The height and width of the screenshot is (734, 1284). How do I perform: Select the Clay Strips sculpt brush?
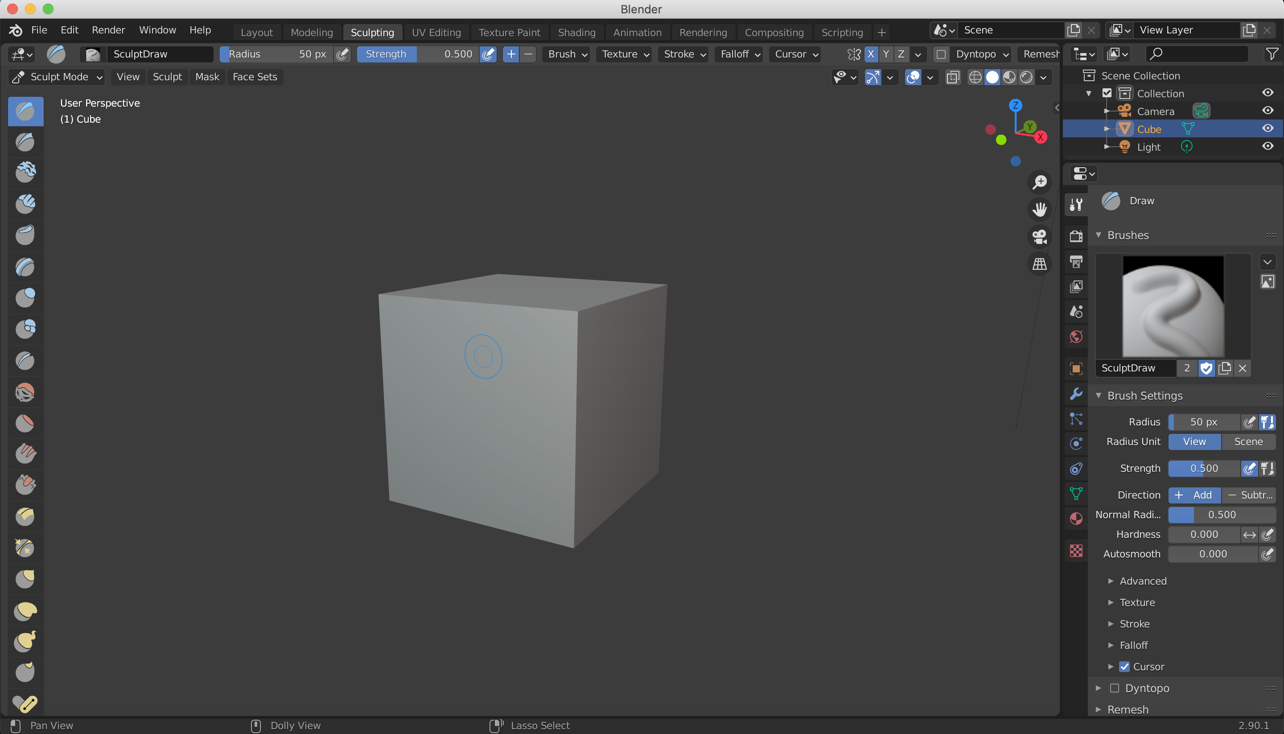(25, 204)
